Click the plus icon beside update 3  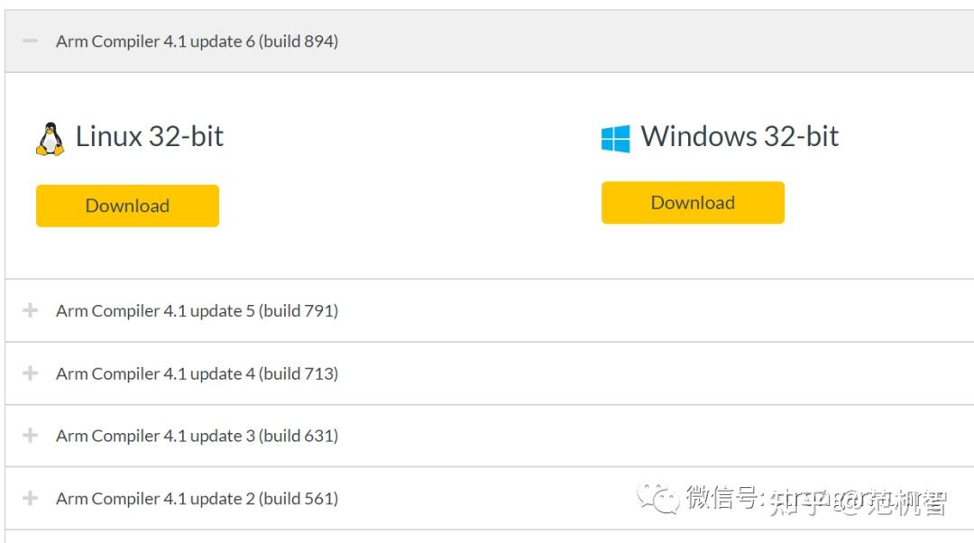(31, 436)
